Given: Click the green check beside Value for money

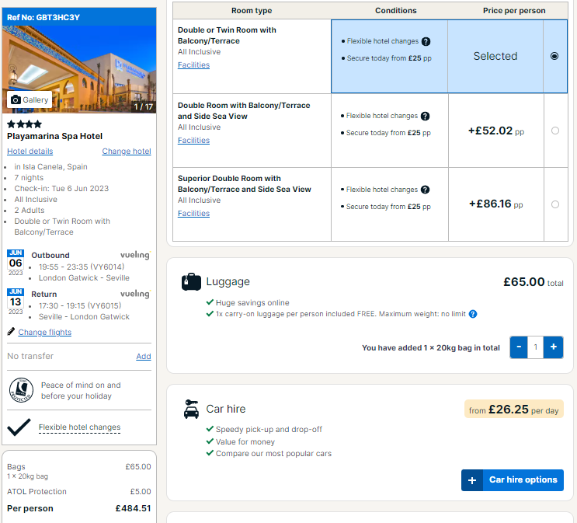Looking at the screenshot, I should point(210,441).
